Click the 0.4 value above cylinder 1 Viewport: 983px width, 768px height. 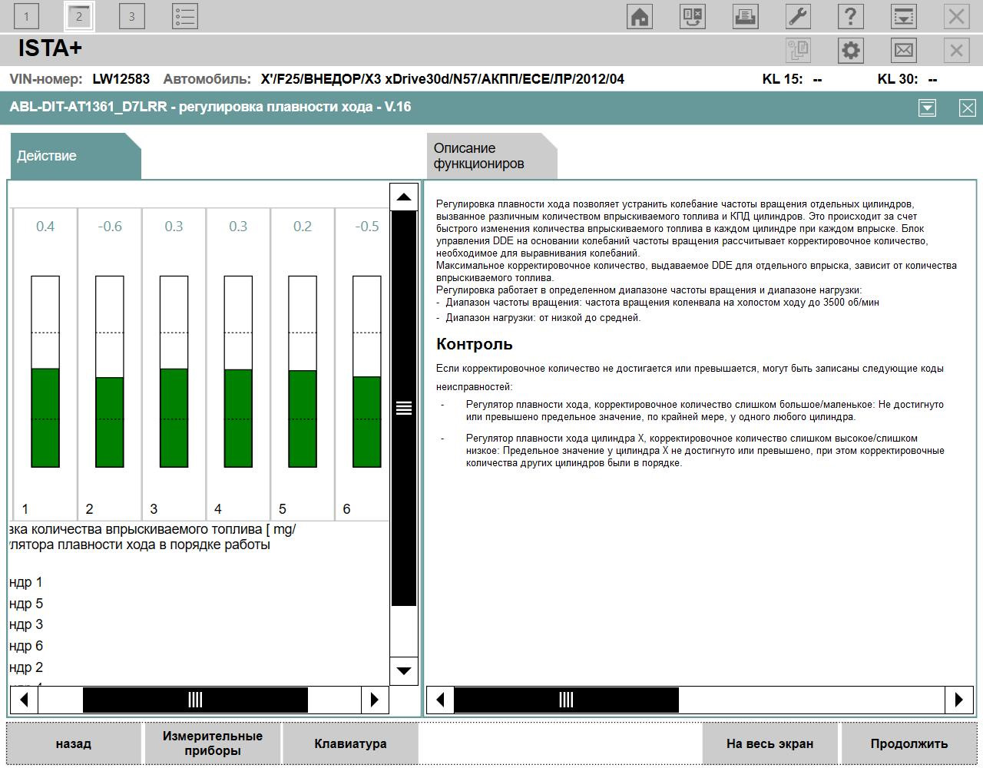coord(45,227)
